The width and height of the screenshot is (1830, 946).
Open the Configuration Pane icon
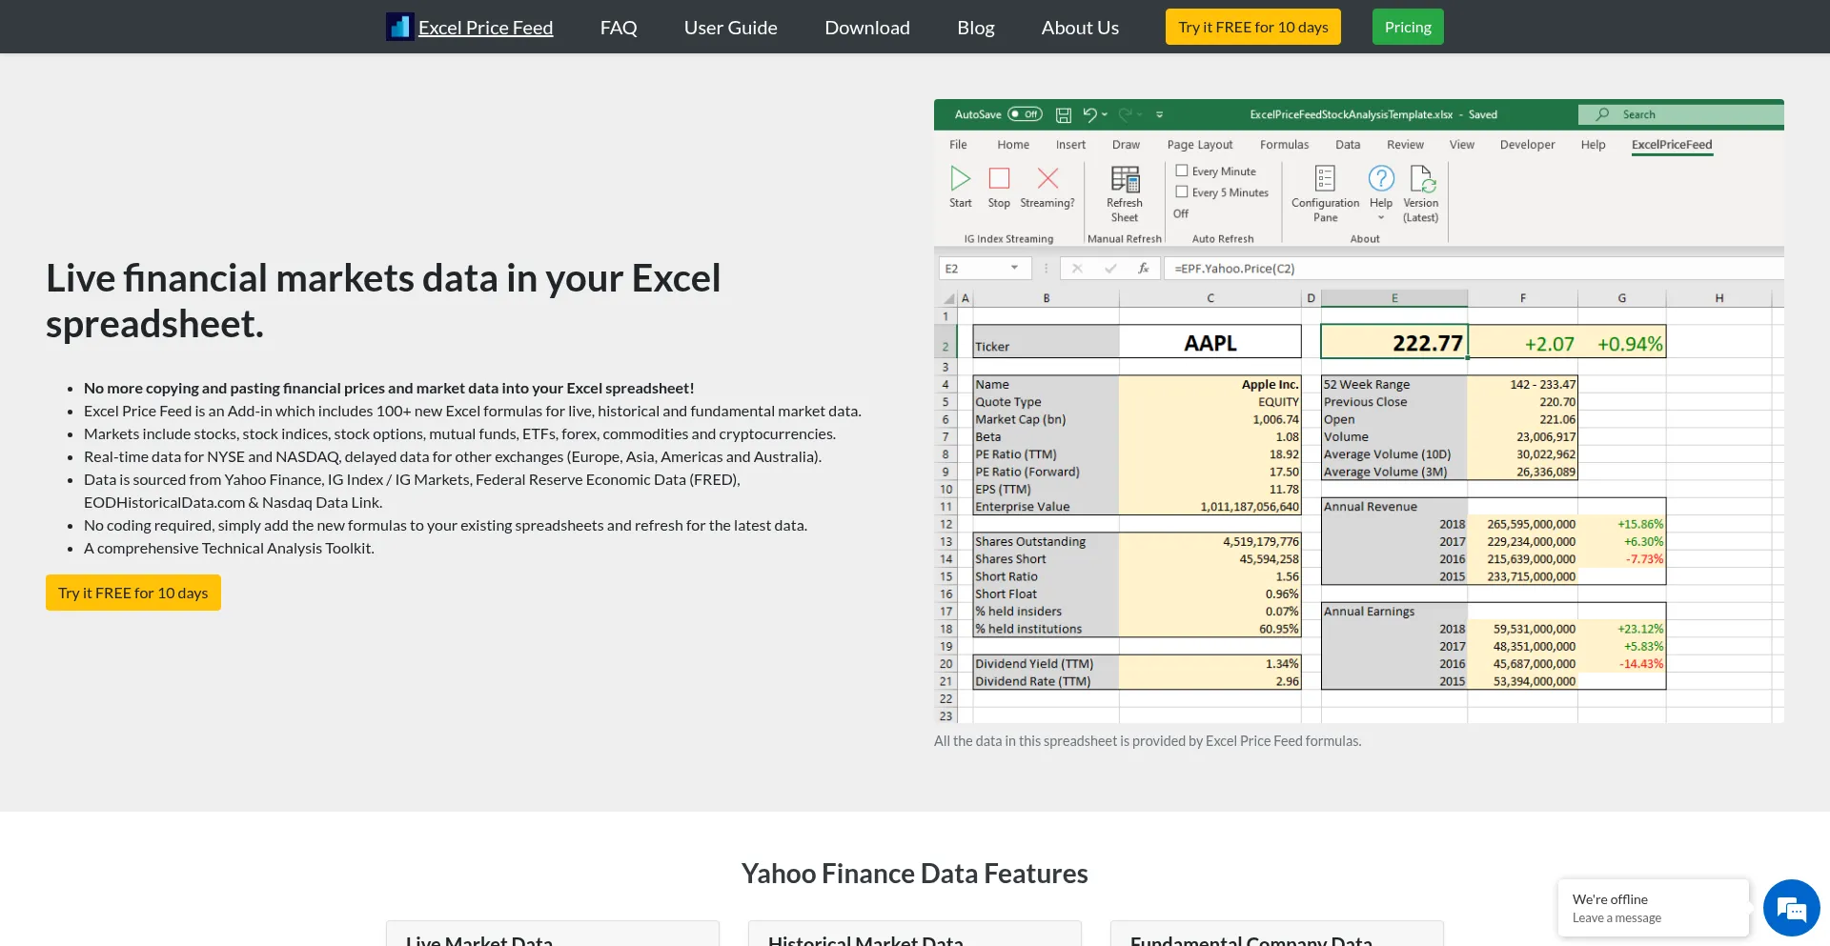coord(1325,179)
